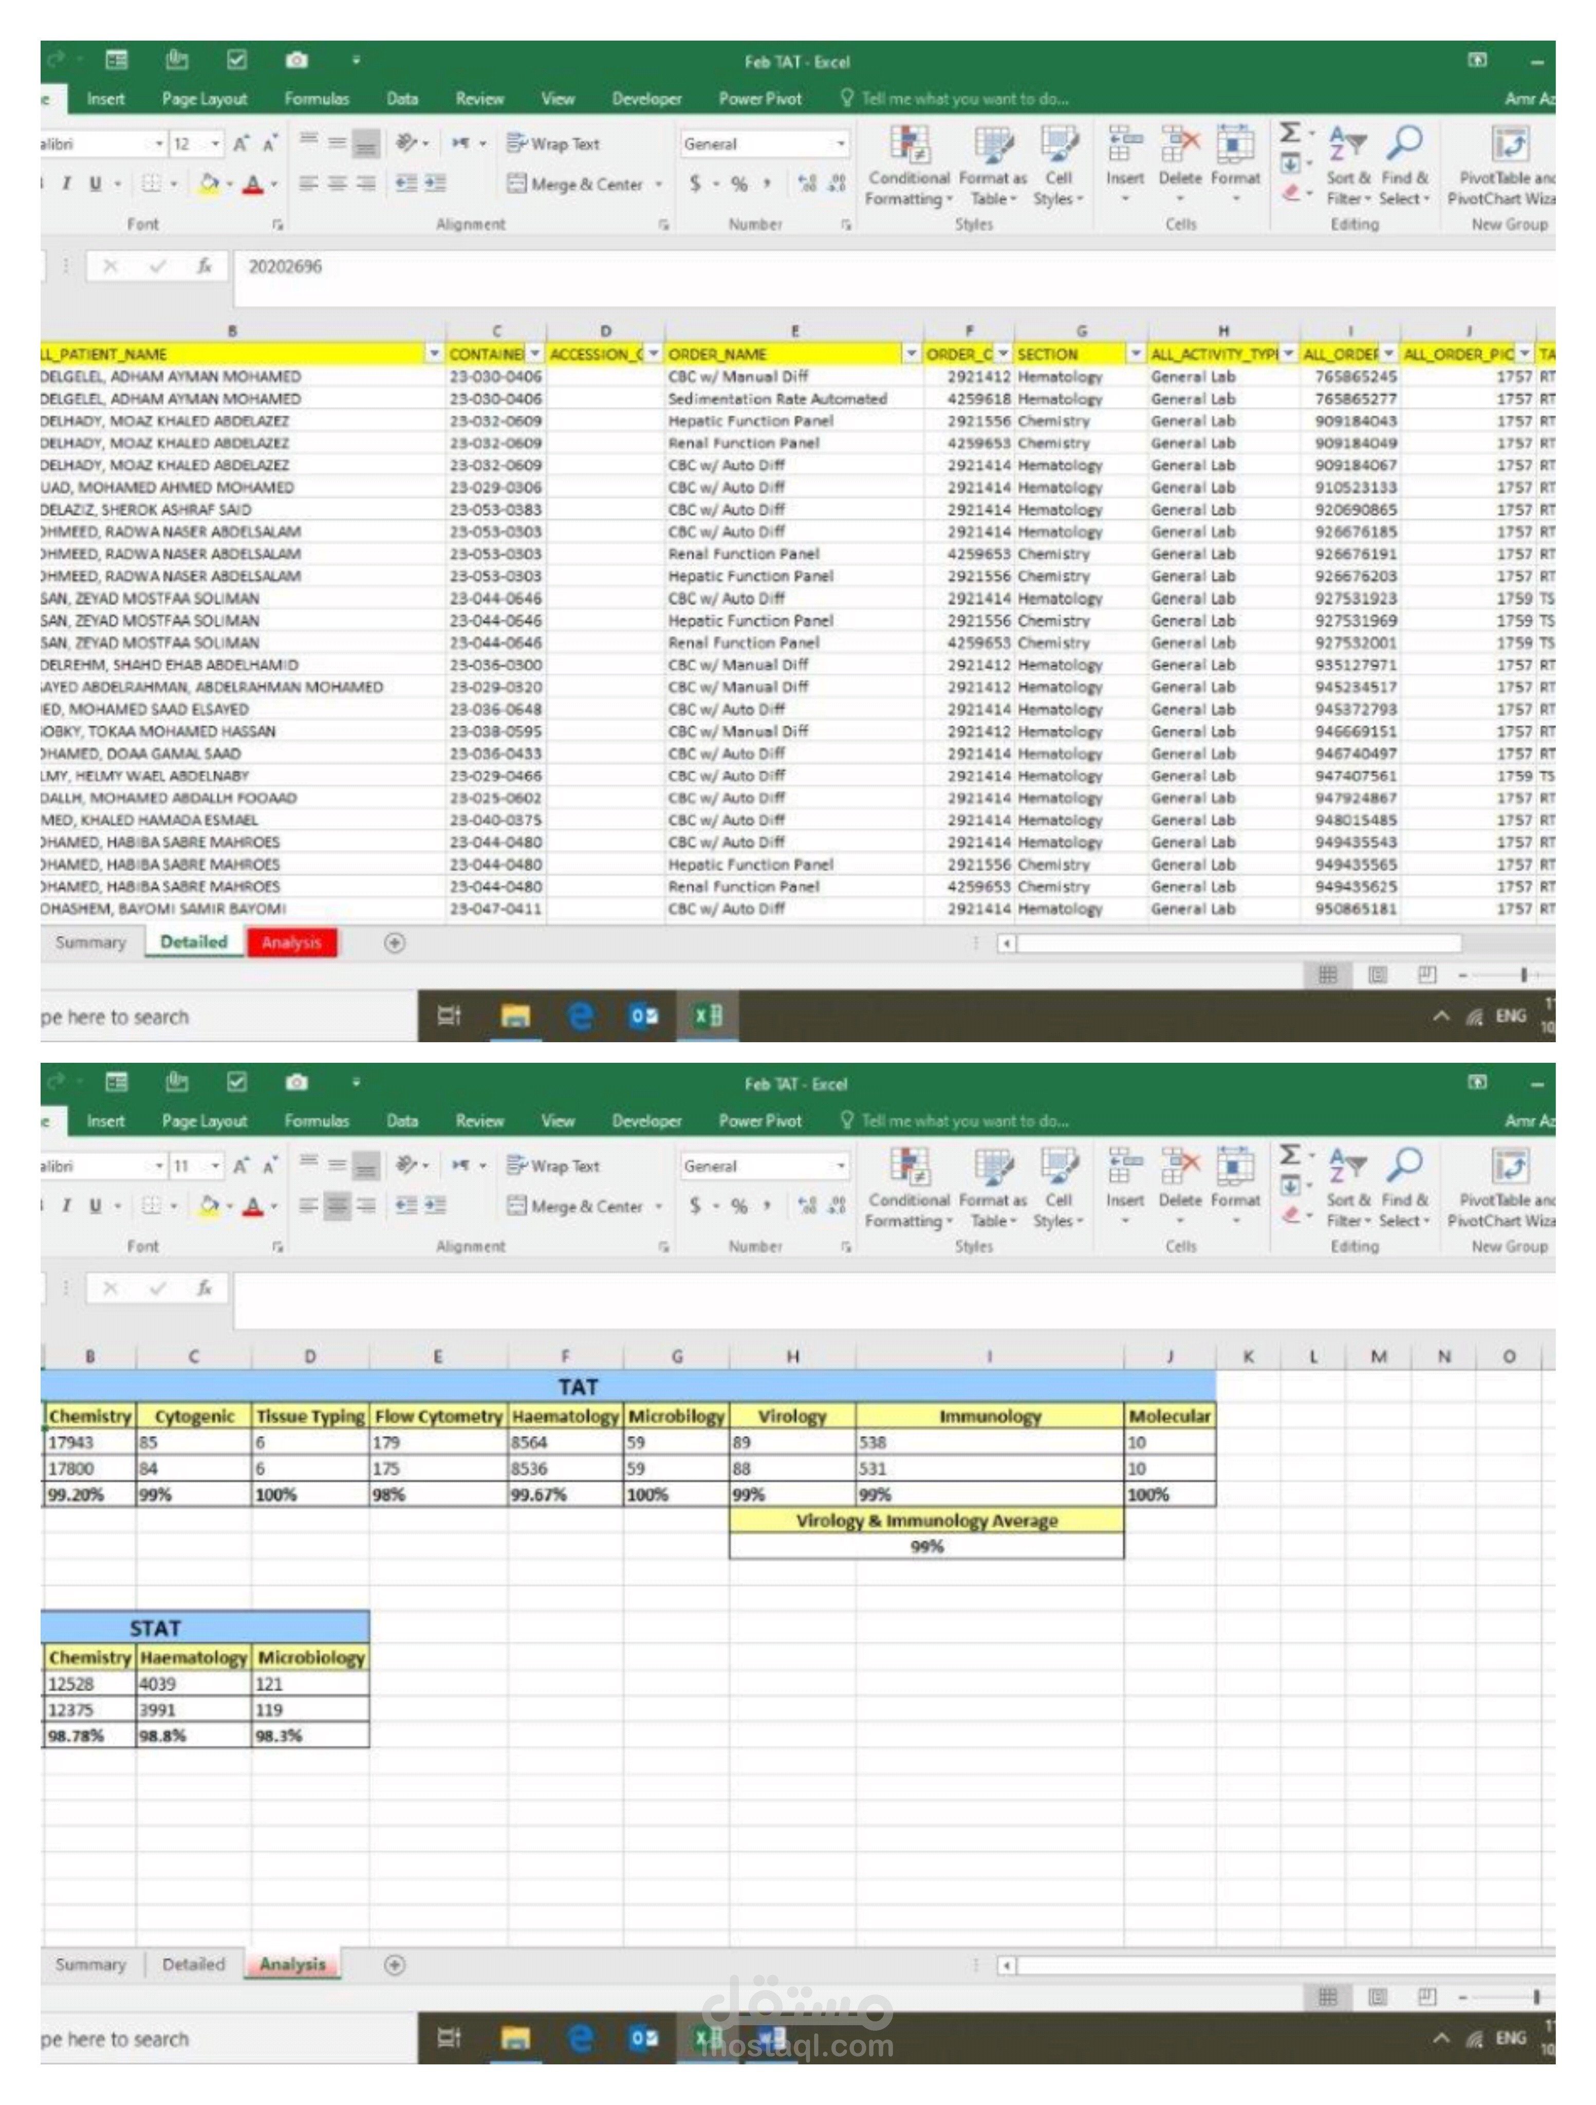Click Page Break Preview view in Analysis-sheet window
The image size is (1596, 2105).
[1425, 1996]
